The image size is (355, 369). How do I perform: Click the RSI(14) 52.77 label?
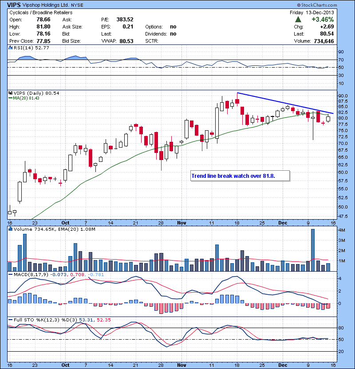(x=31, y=48)
